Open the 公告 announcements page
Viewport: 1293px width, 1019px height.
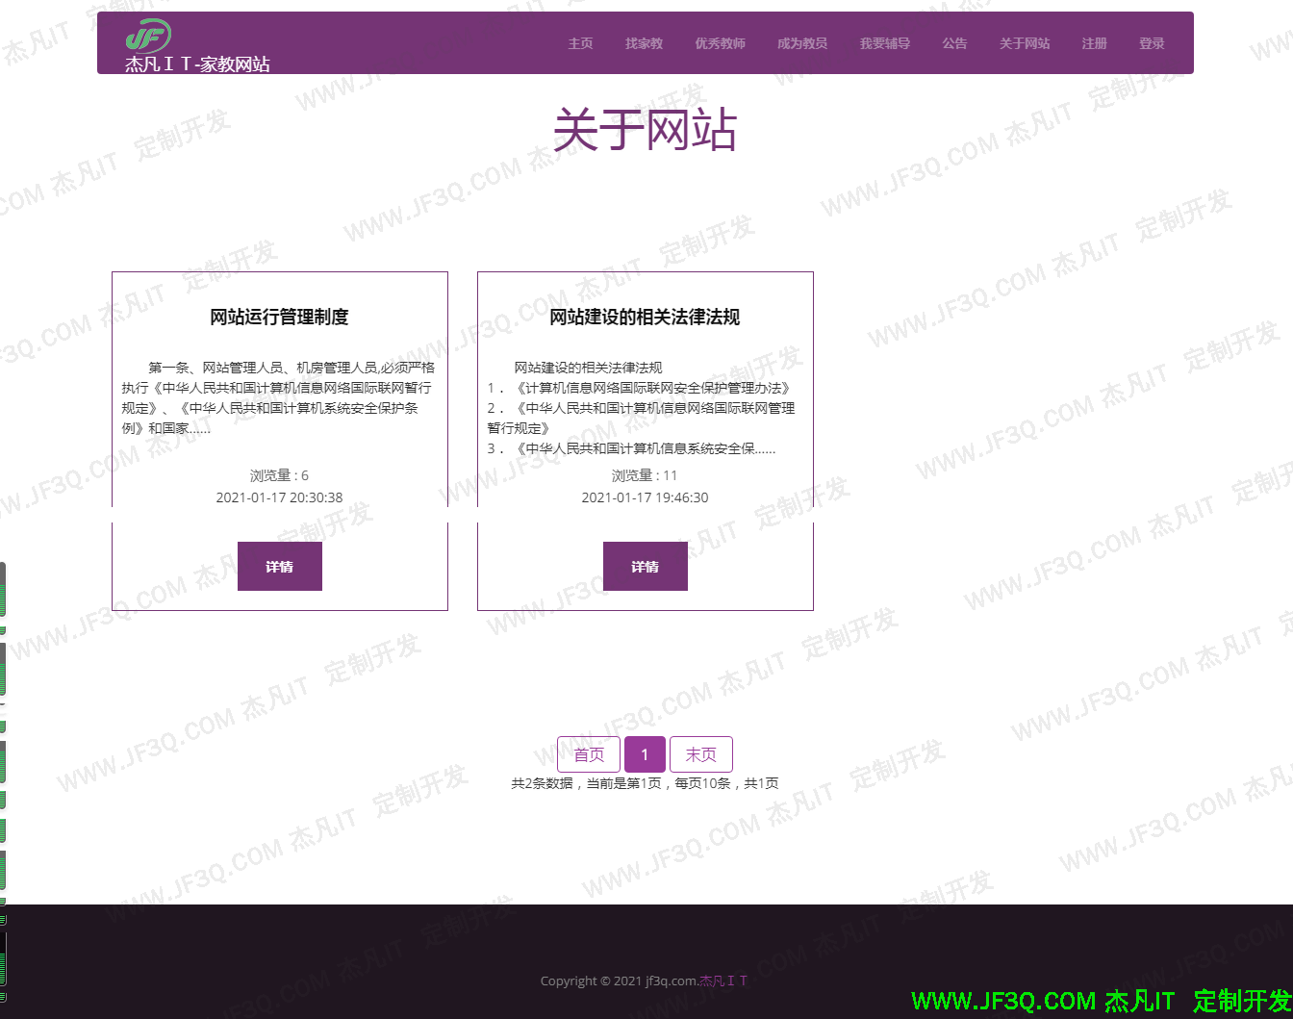(x=954, y=42)
